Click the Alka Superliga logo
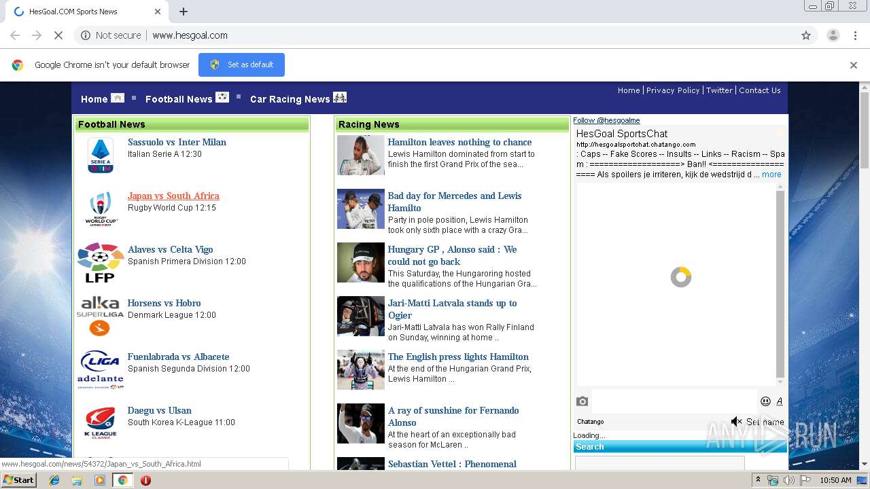870x489 pixels. (x=100, y=316)
